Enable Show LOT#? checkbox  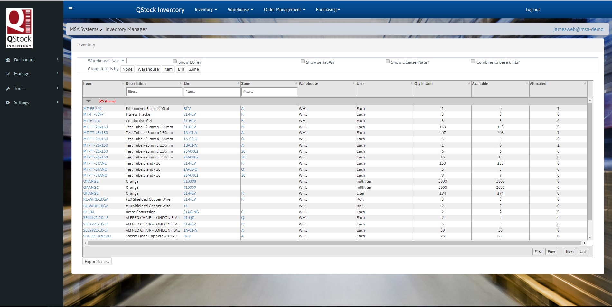[x=175, y=62]
